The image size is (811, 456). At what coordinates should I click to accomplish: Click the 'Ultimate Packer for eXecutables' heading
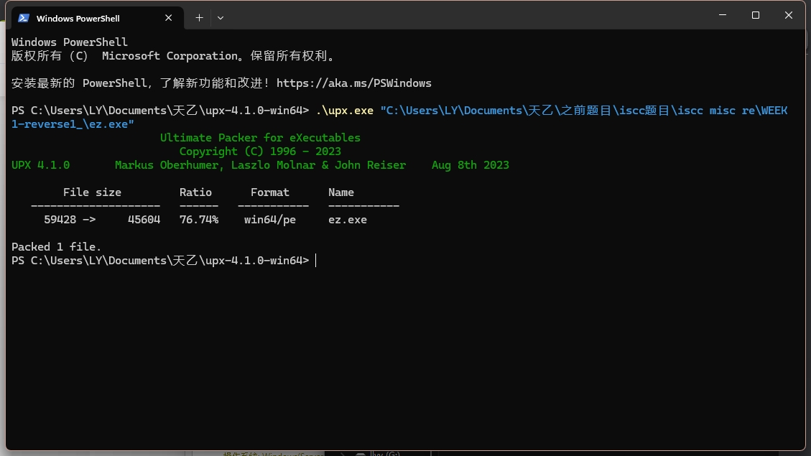click(260, 138)
